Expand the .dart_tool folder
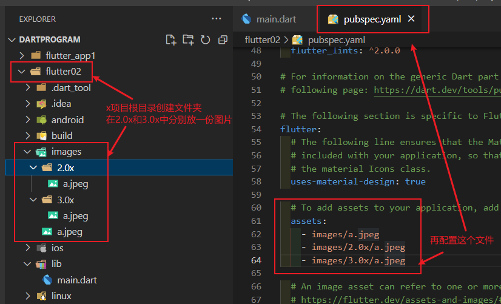Viewport: 501px width, 304px height. click(x=28, y=87)
